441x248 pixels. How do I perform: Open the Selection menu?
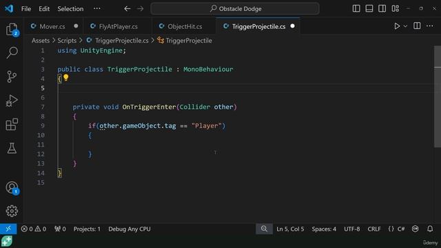[x=70, y=9]
